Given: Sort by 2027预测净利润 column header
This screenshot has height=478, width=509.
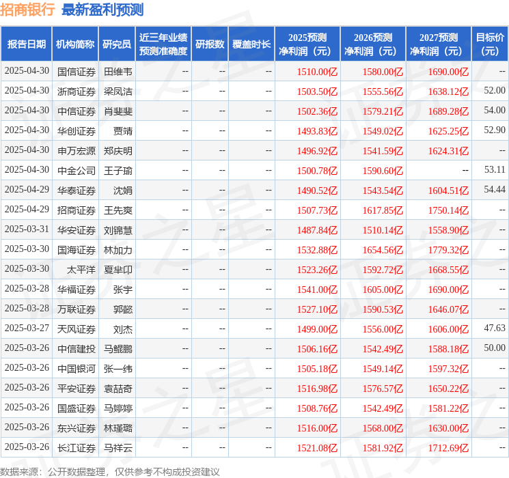Looking at the screenshot, I should click(439, 44).
